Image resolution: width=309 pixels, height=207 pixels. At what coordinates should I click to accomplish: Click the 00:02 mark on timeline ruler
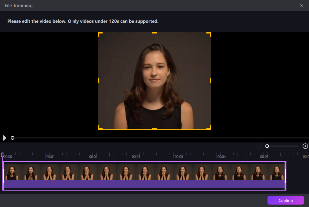click(93, 156)
